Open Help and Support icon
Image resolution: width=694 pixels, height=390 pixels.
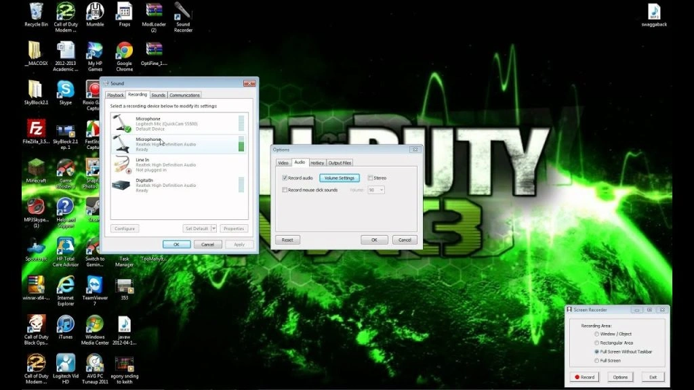[x=66, y=213]
